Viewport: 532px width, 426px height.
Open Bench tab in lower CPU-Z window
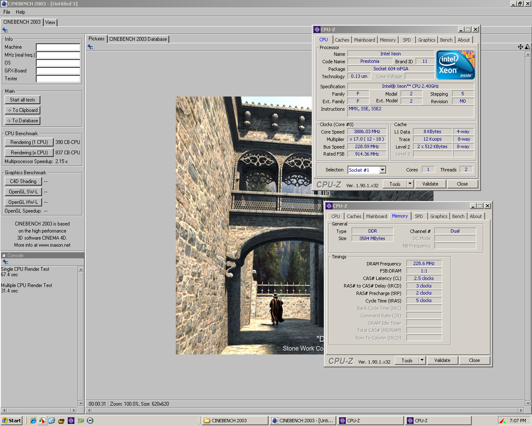click(x=458, y=216)
